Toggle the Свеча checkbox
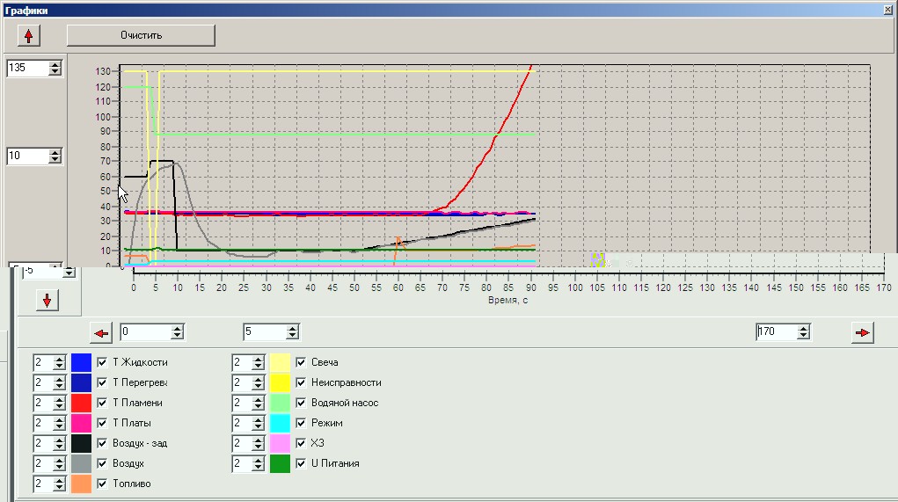Viewport: 898px width, 502px height. [301, 362]
